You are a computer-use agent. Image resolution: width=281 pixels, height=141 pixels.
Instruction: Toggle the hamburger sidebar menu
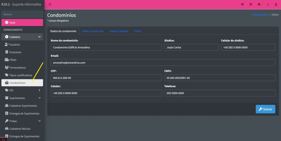50,4
